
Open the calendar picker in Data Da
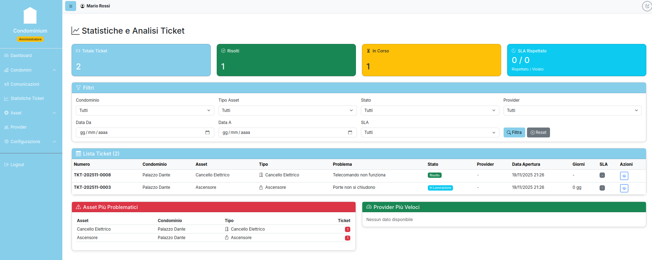[x=208, y=132]
